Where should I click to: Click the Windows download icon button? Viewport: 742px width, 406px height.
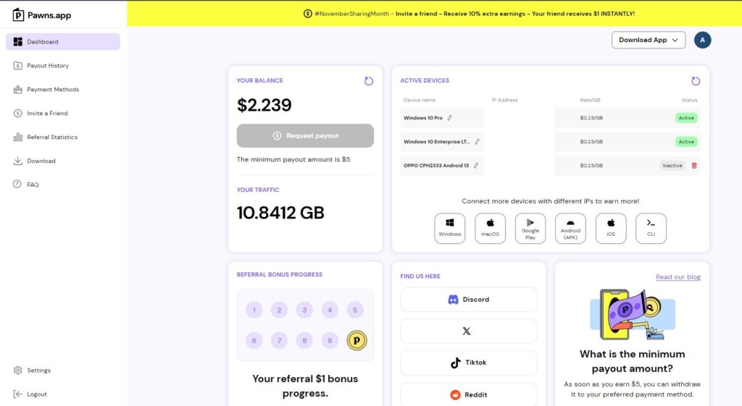[x=449, y=228]
